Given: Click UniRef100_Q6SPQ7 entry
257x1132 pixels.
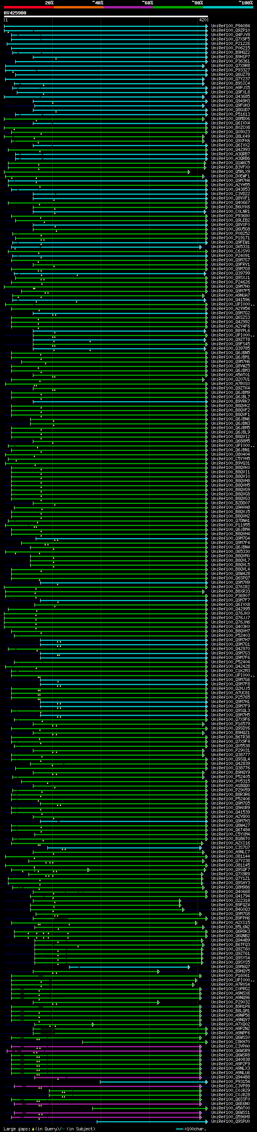Looking at the screenshot, I should [x=230, y=578].
